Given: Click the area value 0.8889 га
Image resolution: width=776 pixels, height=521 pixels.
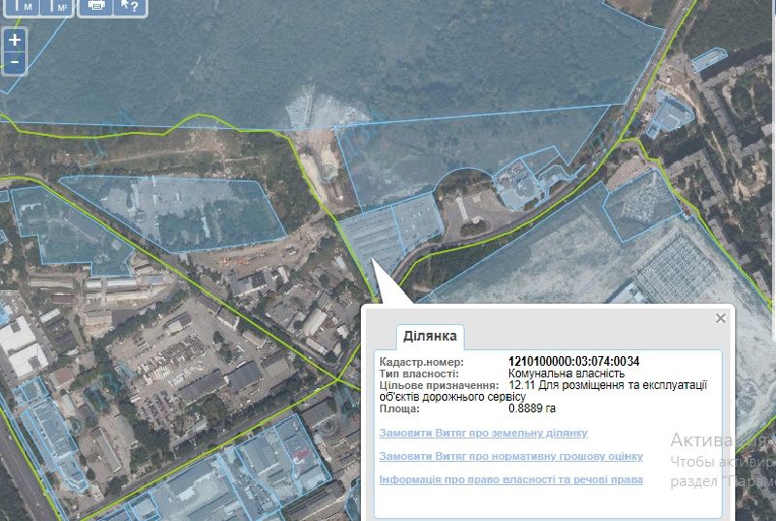Looking at the screenshot, I should pyautogui.click(x=532, y=408).
